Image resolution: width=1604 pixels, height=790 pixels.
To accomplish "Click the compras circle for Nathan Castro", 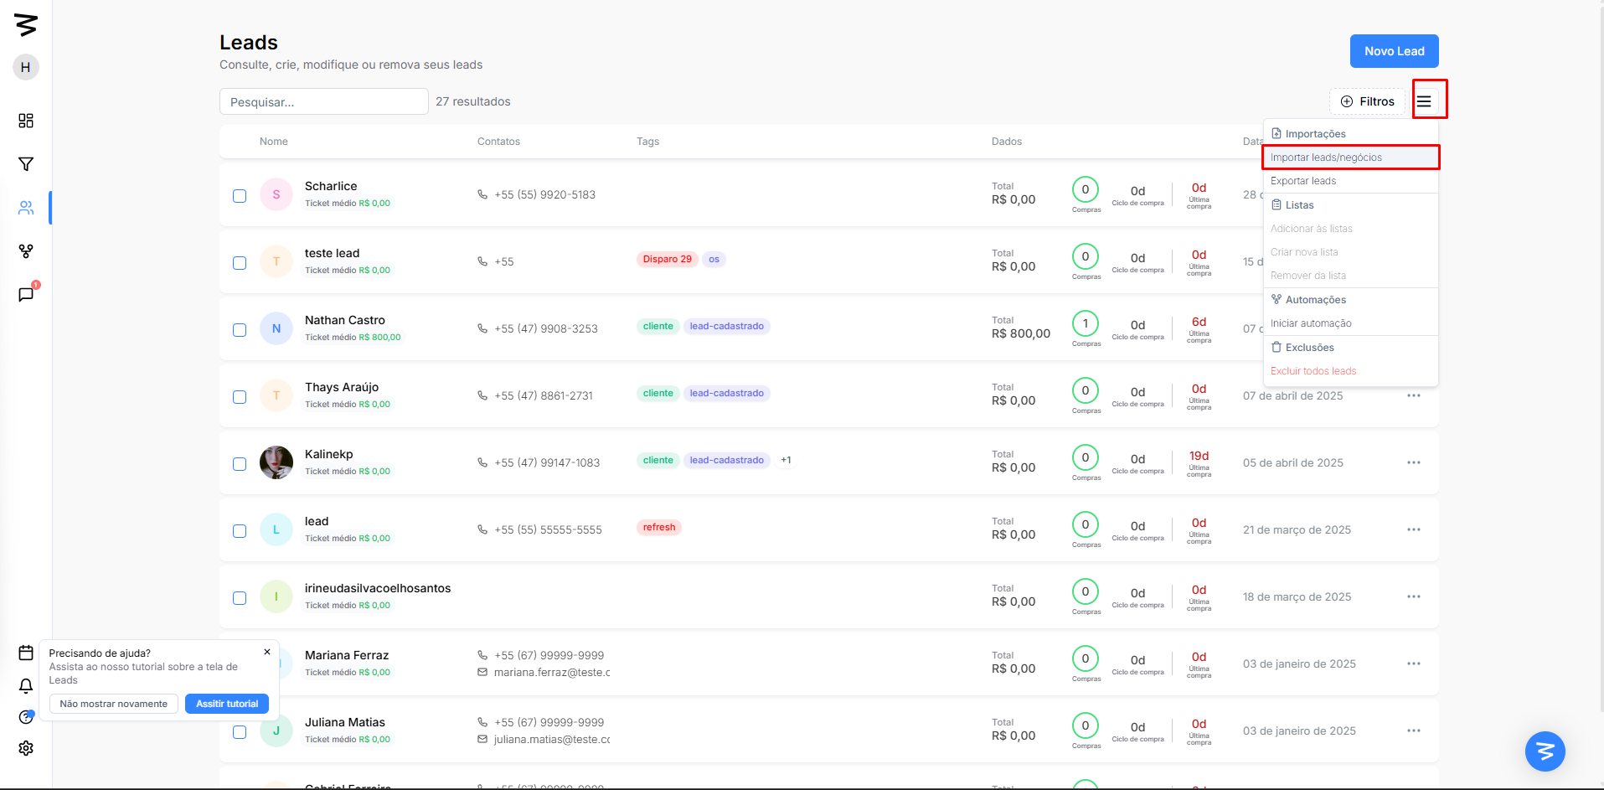I will click(x=1086, y=323).
